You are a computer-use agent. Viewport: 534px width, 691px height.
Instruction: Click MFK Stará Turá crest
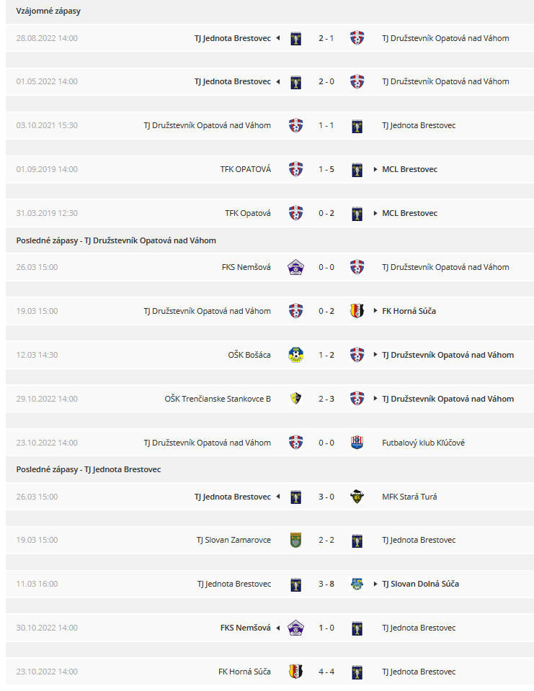357,497
